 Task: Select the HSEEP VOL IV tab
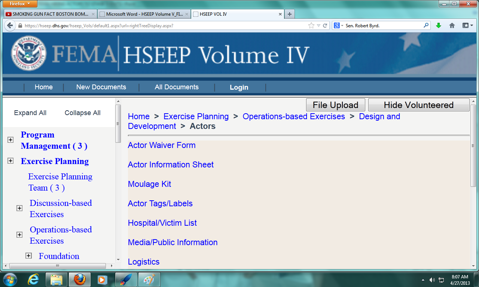coord(237,14)
